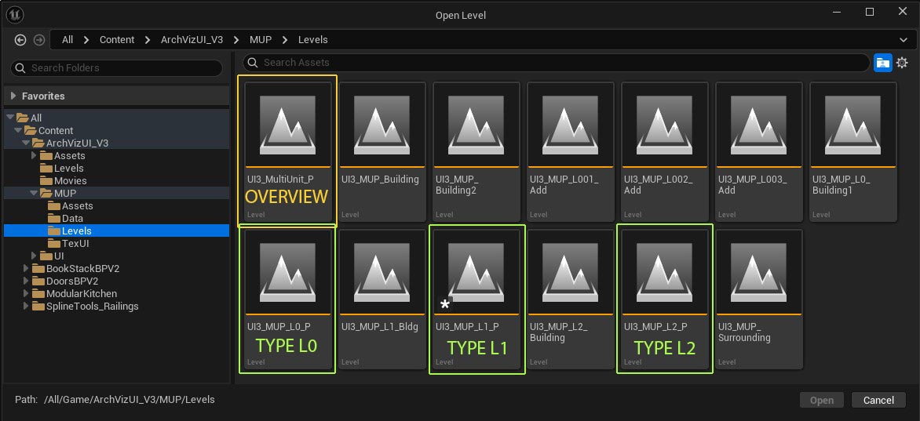Image resolution: width=920 pixels, height=421 pixels.
Task: Click ArchVizUI_V3 in the breadcrumb path
Action: tap(192, 40)
